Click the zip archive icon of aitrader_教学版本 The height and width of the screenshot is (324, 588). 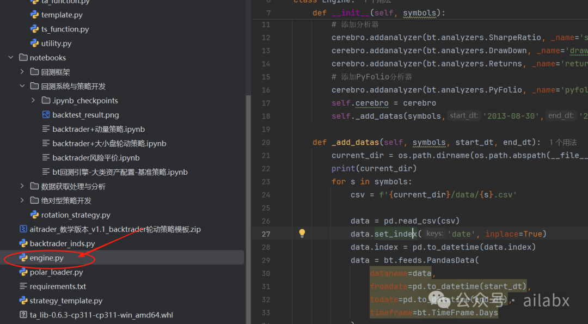23,229
